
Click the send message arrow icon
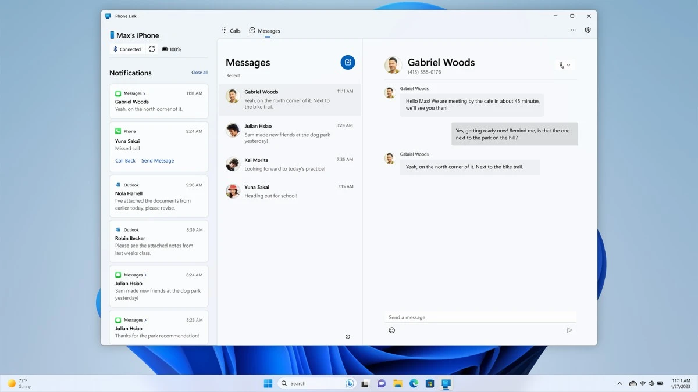tap(569, 330)
